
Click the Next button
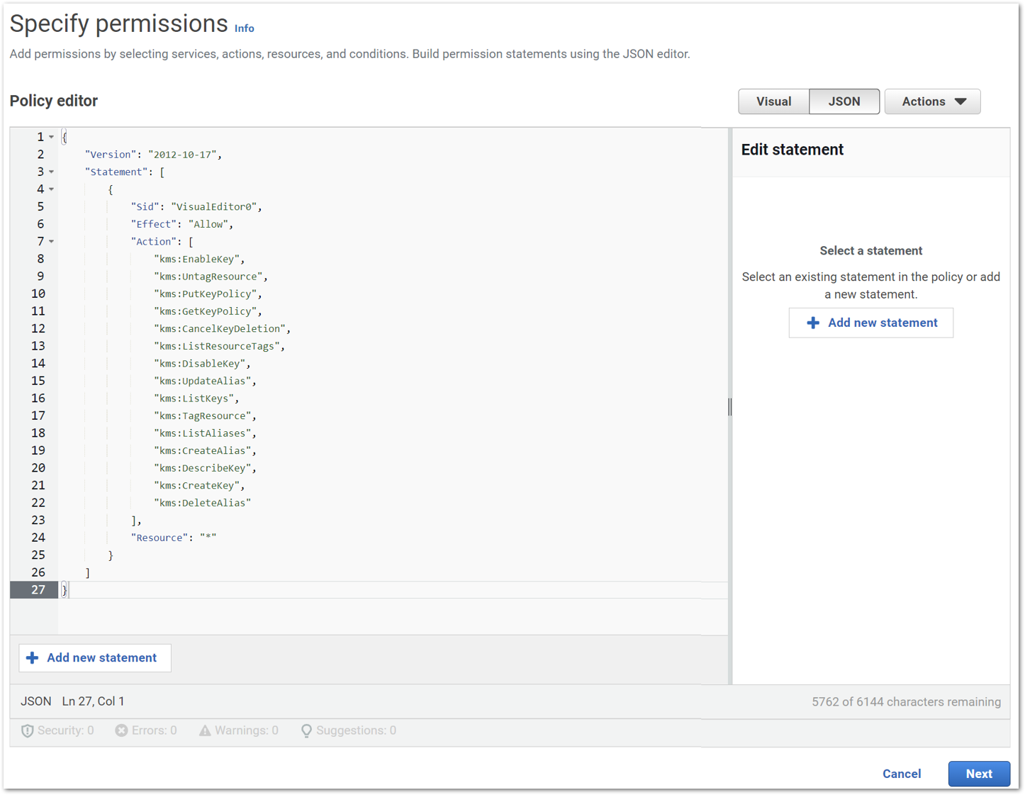tap(979, 774)
